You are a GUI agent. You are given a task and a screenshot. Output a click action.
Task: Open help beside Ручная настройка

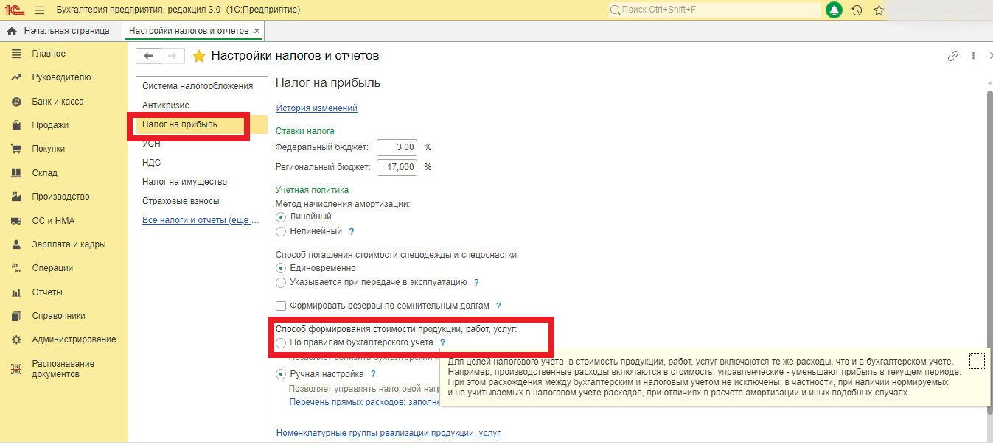tap(373, 374)
